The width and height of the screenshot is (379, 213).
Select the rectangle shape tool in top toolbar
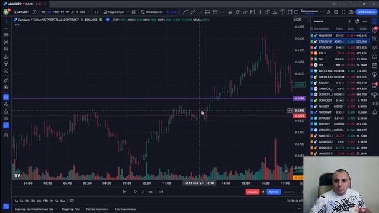290,12
